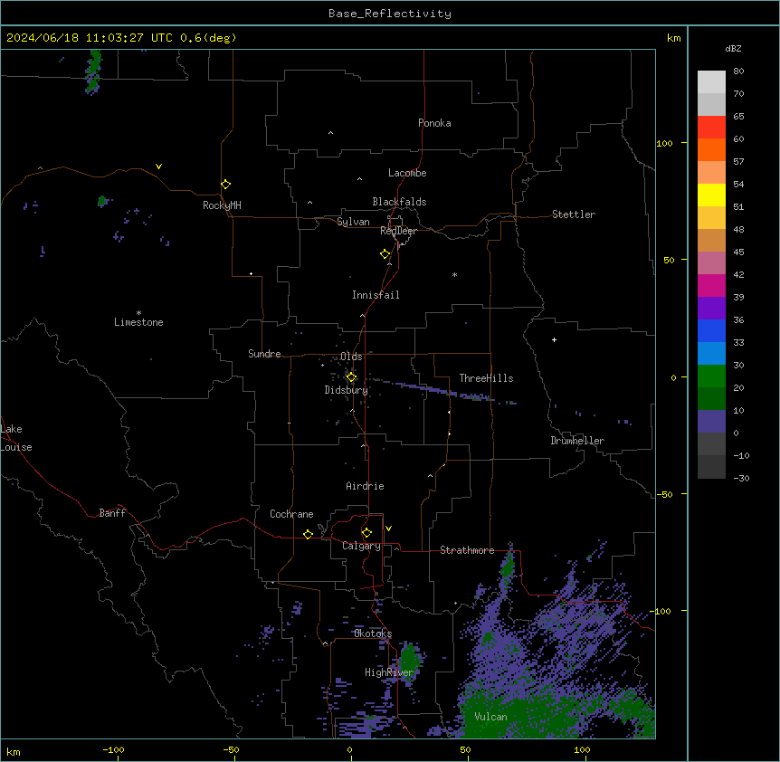This screenshot has height=762, width=780.
Task: Click the yellow station marker near RockyMH
Action: click(x=226, y=185)
